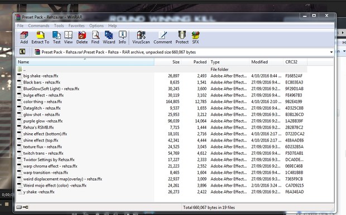The image size is (346, 215).
Task: Open the Favorites menu
Action: (76, 26)
